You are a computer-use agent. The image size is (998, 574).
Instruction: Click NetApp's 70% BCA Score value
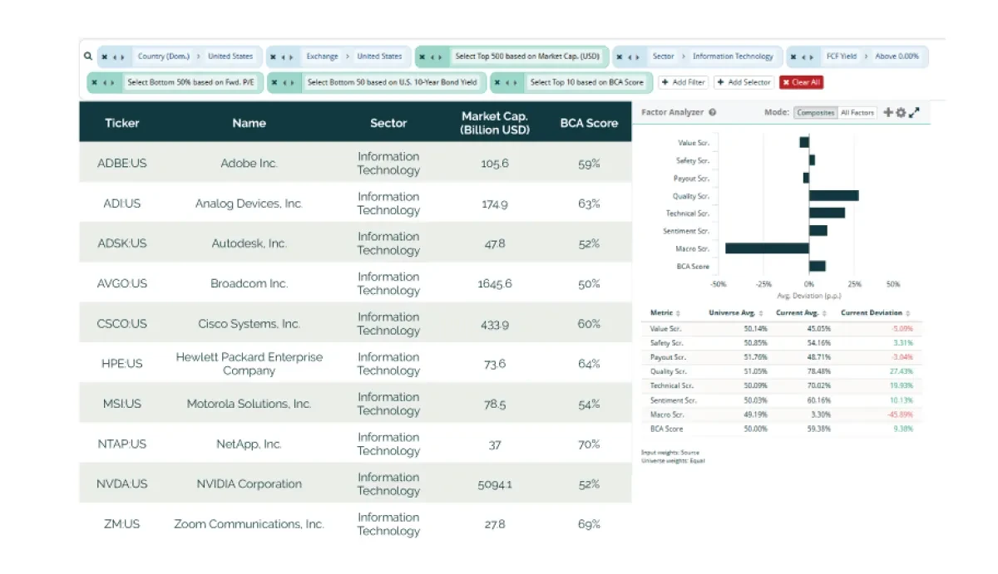pos(589,444)
